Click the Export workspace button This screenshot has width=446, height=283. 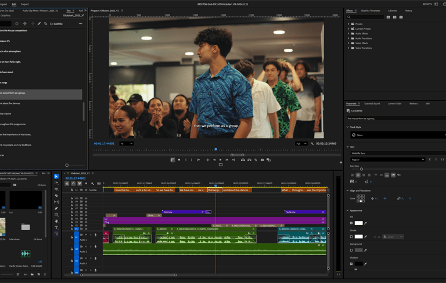[25, 4]
